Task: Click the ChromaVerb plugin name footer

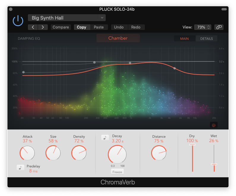Action: click(118, 182)
